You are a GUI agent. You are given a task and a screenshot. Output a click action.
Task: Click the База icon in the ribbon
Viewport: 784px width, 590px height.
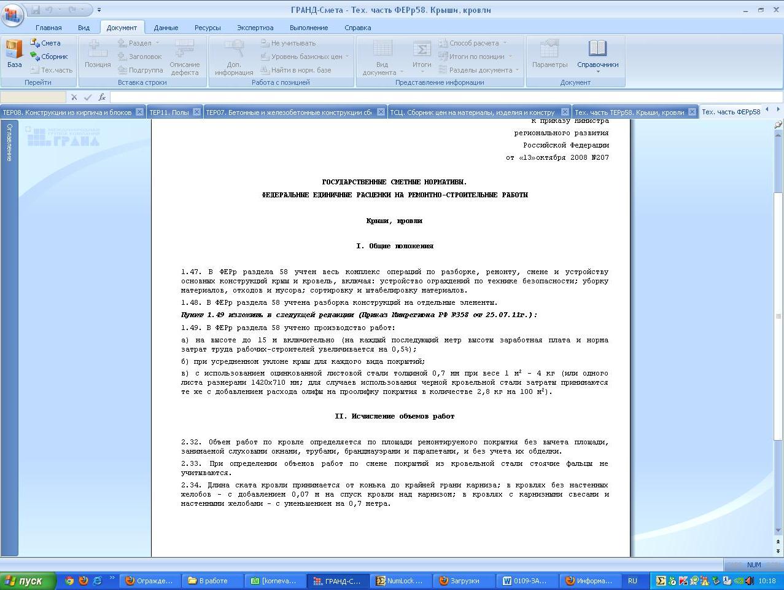pos(14,53)
